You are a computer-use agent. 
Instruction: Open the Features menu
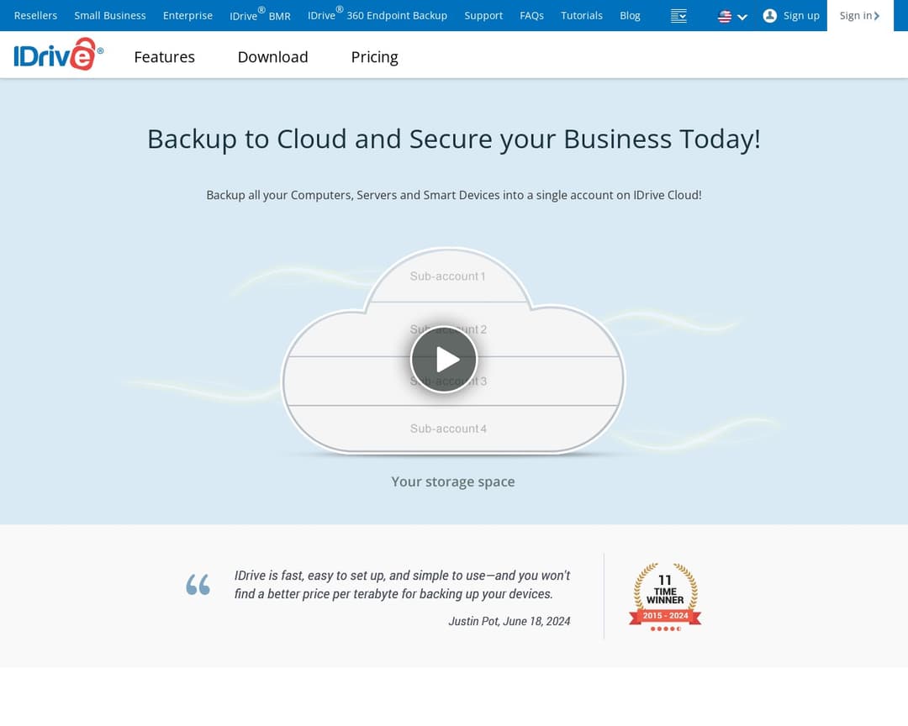tap(165, 57)
